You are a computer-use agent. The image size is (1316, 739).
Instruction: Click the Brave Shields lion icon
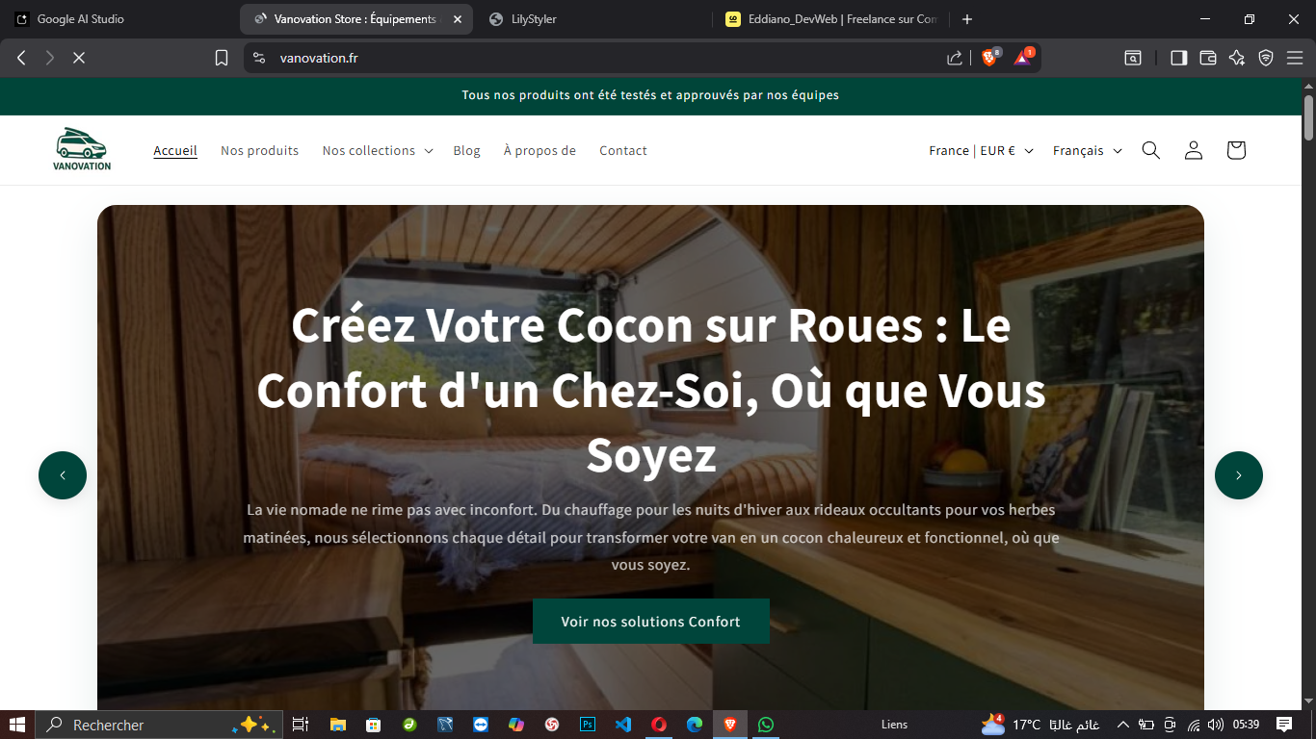coord(989,58)
